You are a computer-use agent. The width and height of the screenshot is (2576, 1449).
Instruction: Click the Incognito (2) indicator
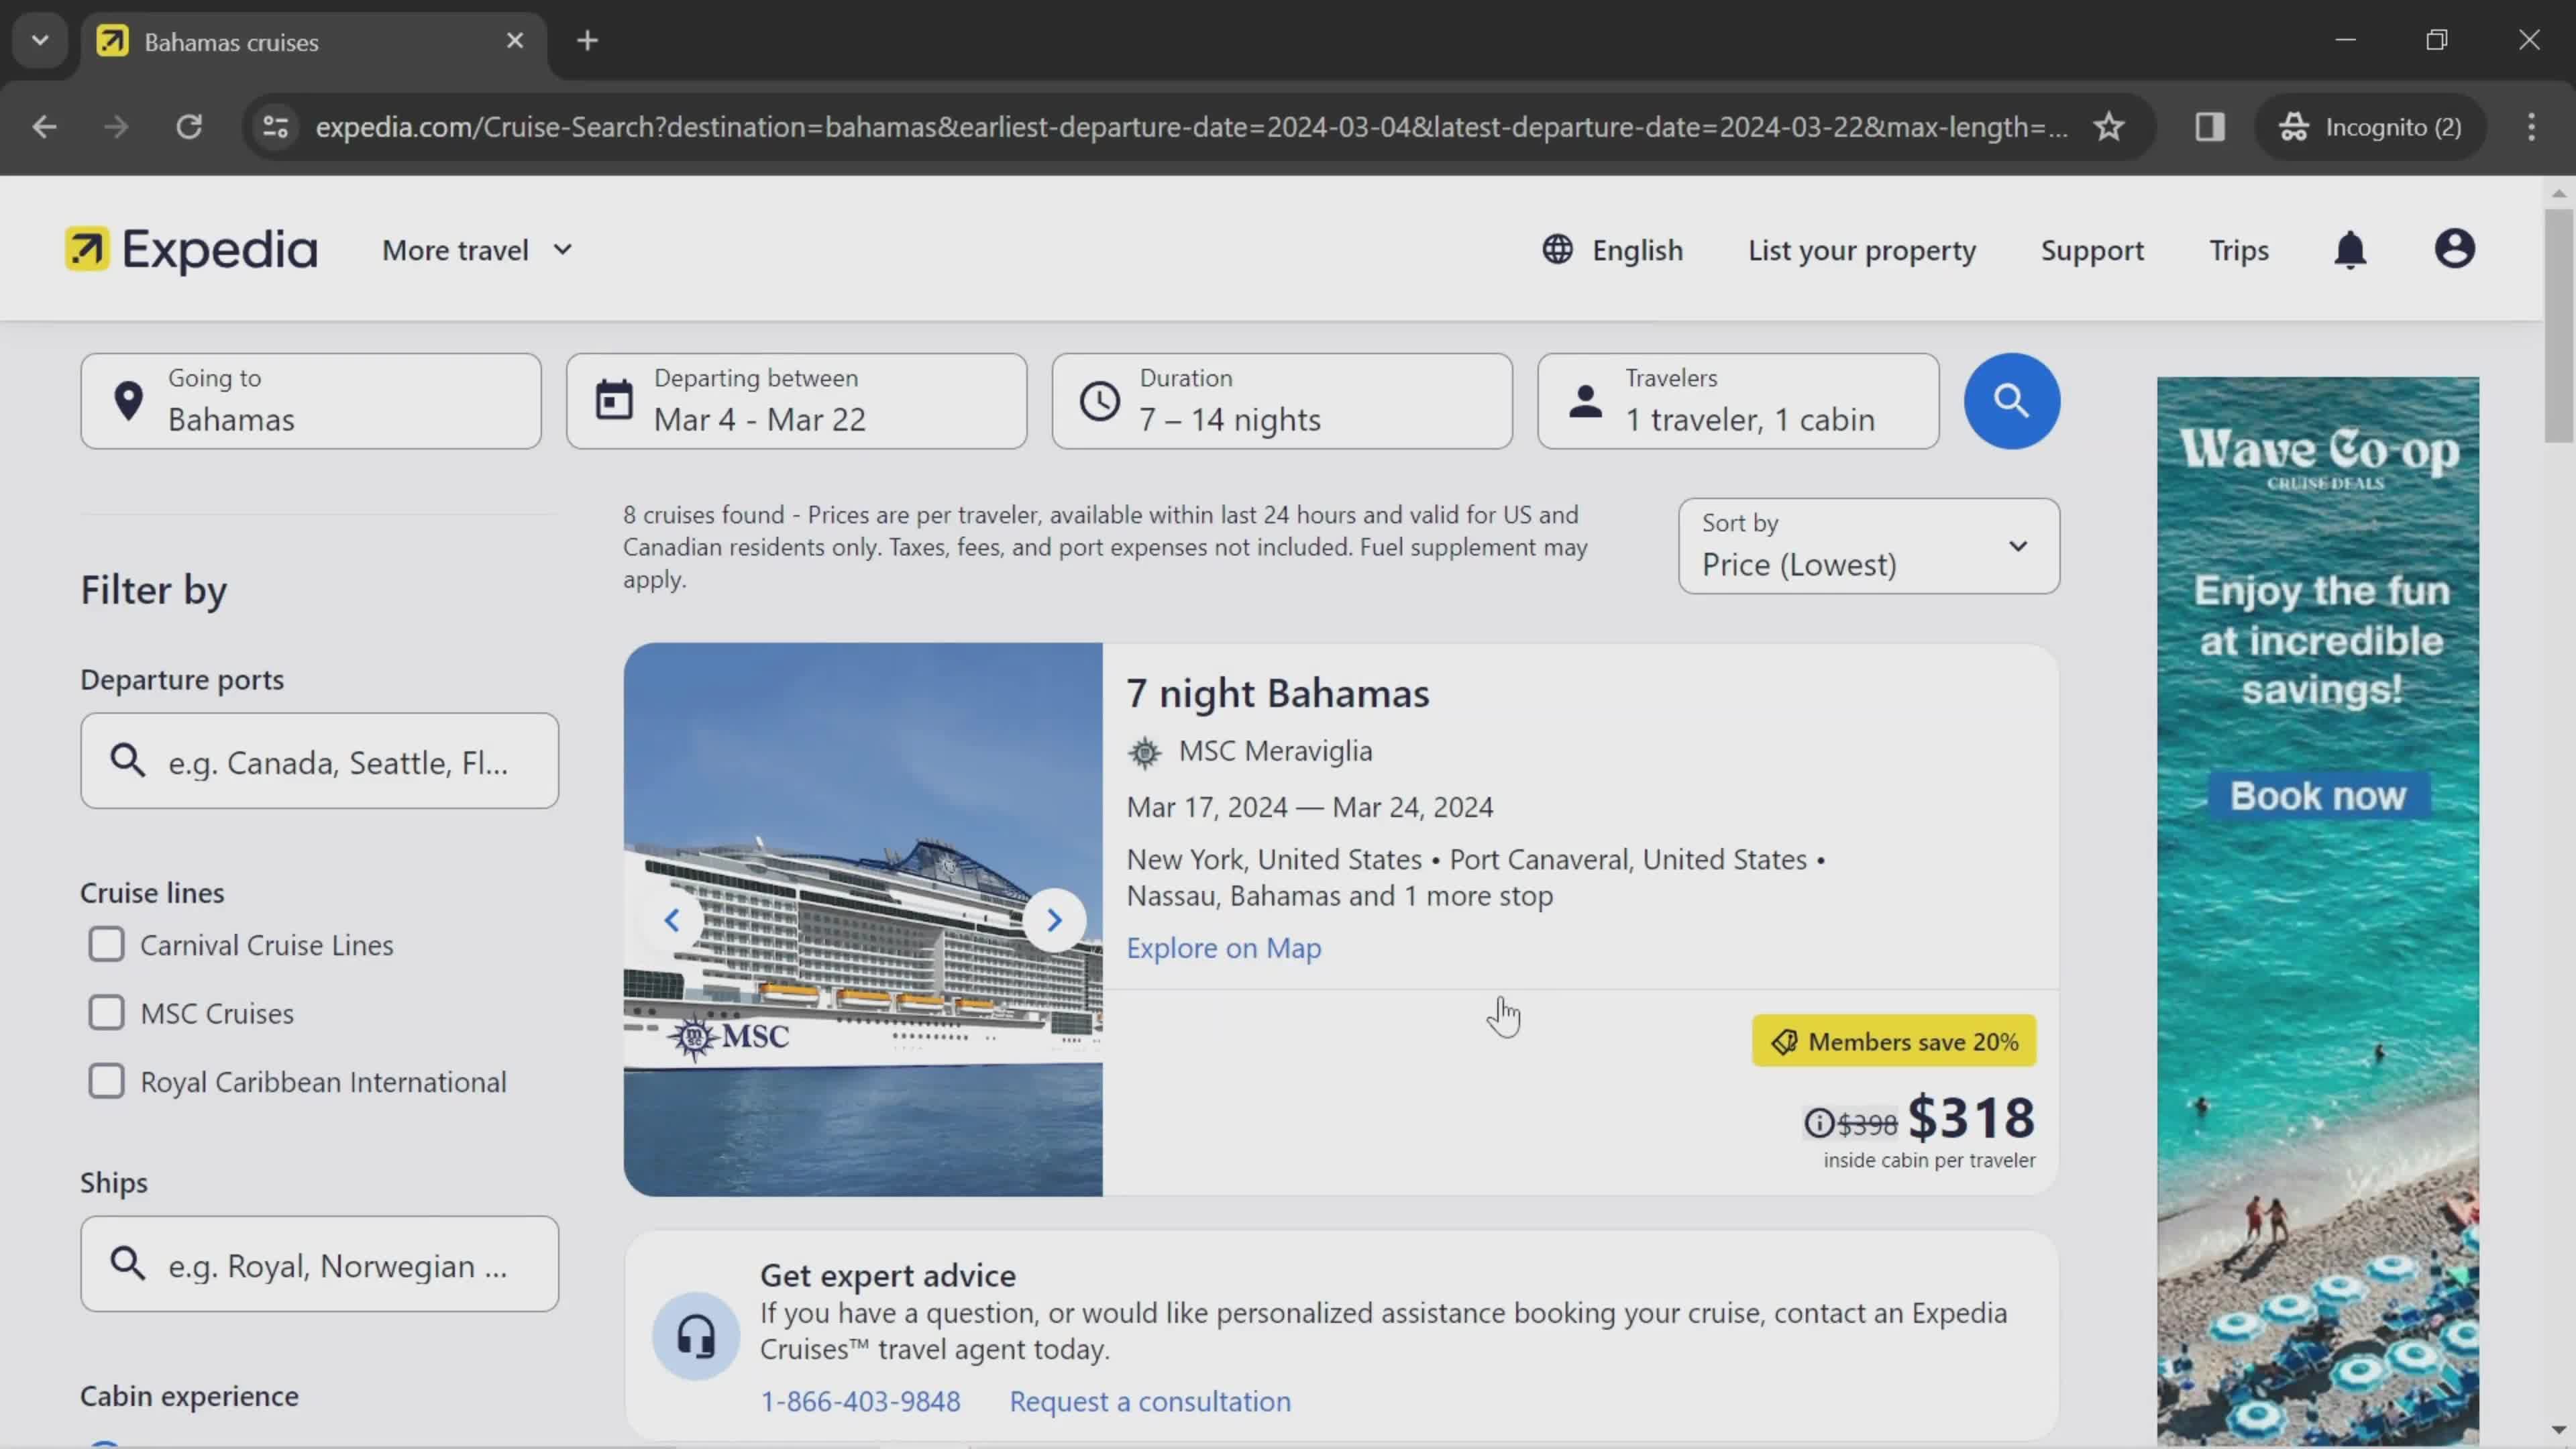click(x=2370, y=127)
